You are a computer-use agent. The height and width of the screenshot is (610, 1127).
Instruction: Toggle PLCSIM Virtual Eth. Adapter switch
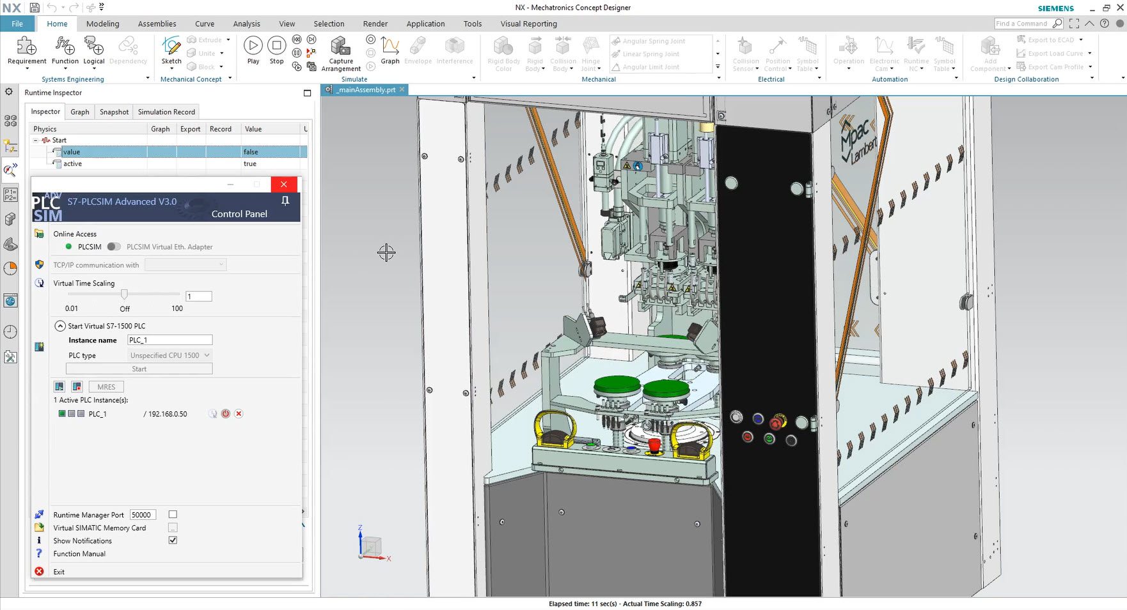[x=114, y=247]
